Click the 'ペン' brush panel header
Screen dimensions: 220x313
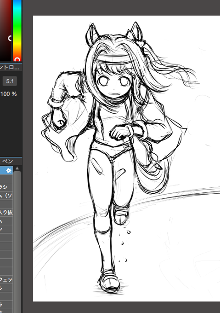coord(11,161)
